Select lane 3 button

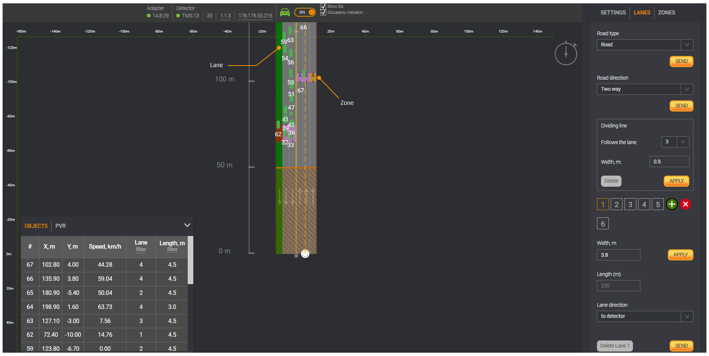[x=630, y=204]
